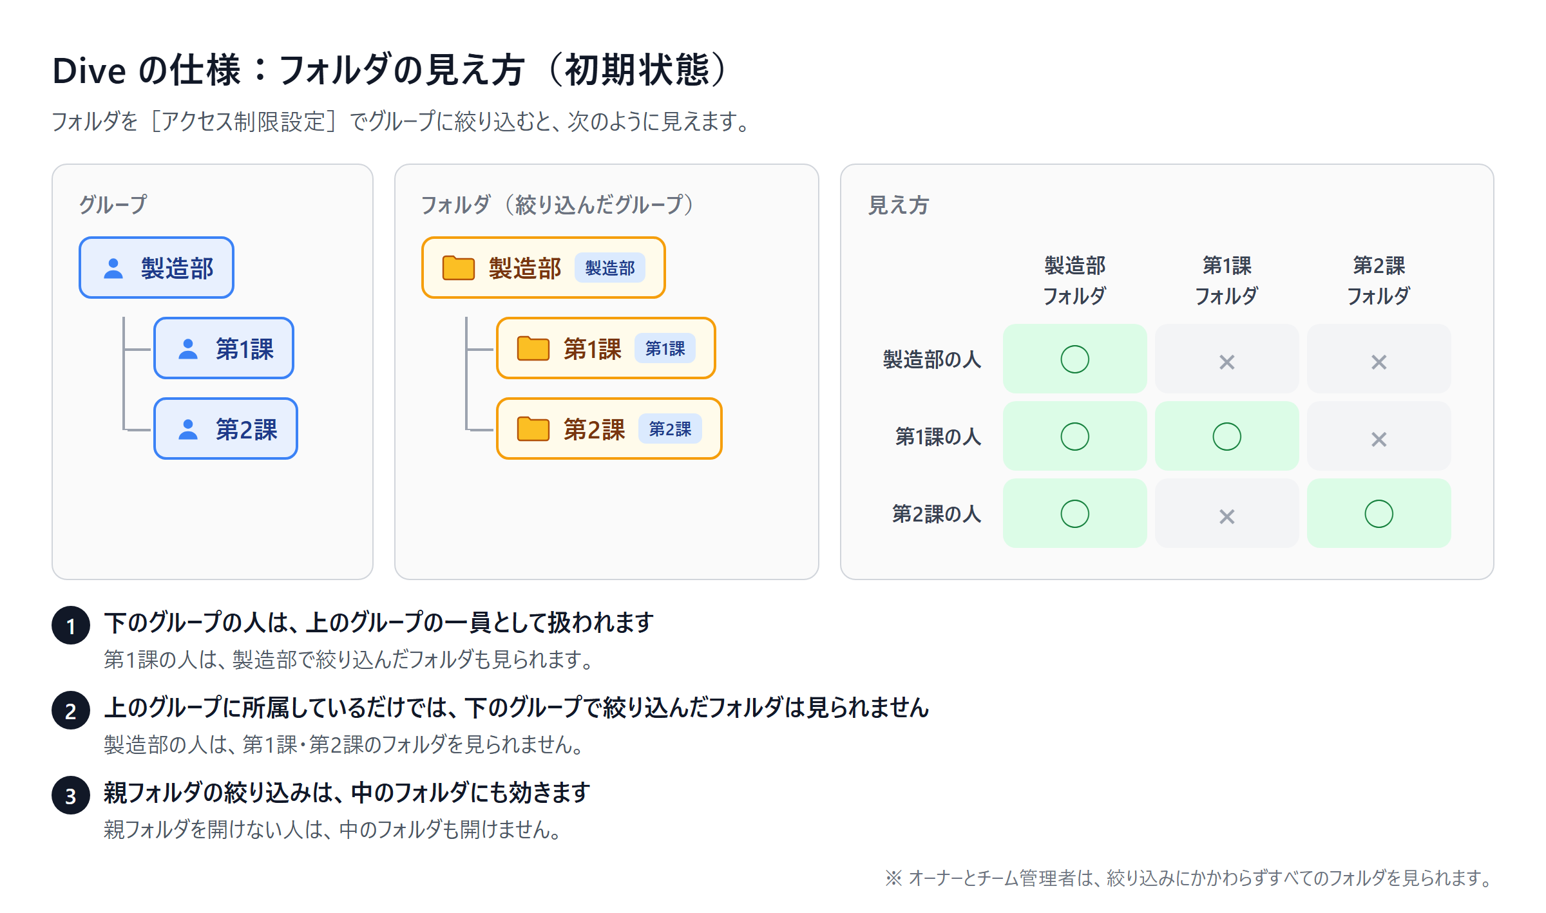
Task: Click the 製造部 blue badge on the top folder
Action: pos(609,268)
